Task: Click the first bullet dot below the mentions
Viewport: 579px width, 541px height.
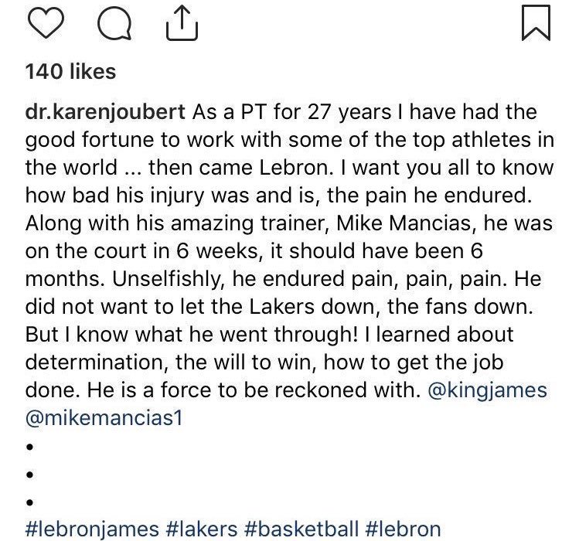Action: click(x=30, y=447)
